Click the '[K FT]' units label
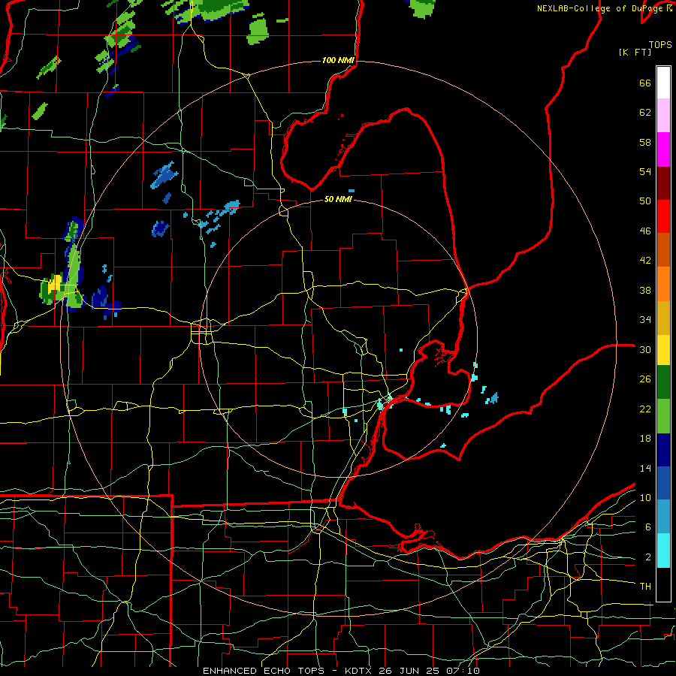Viewport: 676px width, 676px height. point(635,53)
